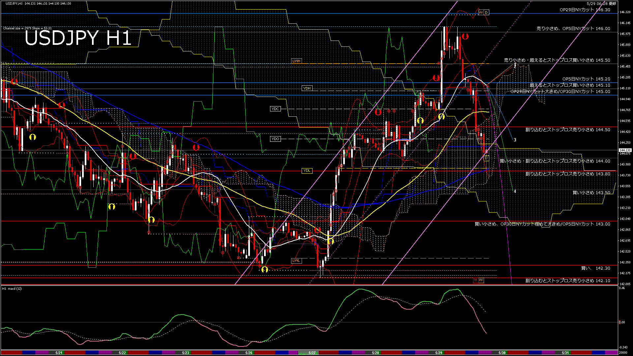Click the LWH level label box
Image resolution: width=633 pixels, height=356 pixels.
point(296,61)
